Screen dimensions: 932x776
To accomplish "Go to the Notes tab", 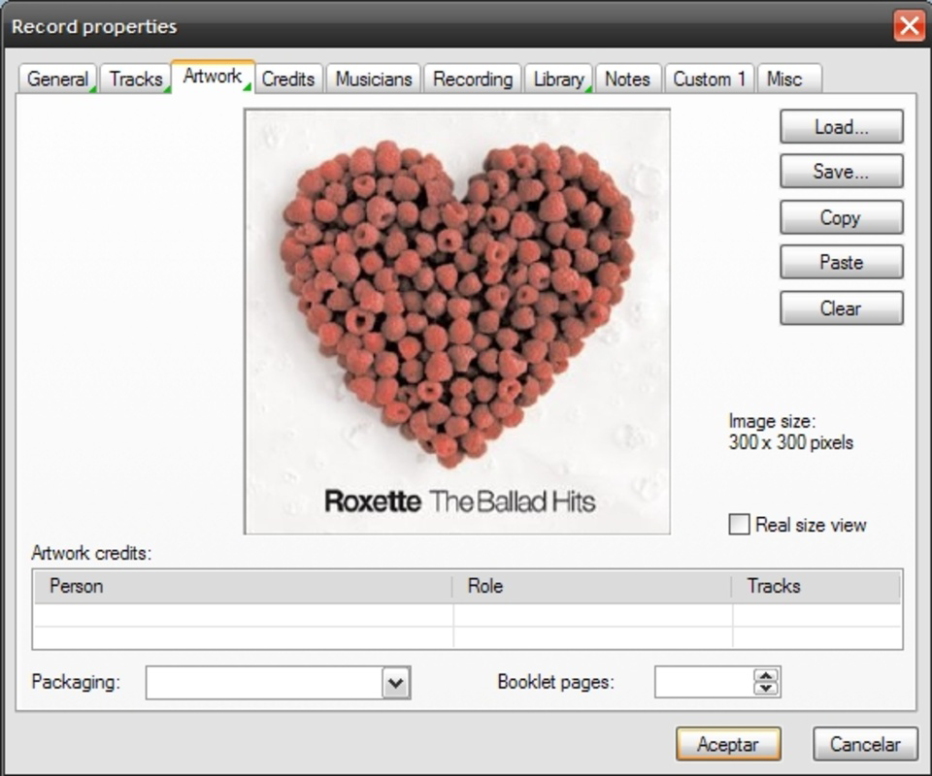I will click(x=628, y=80).
